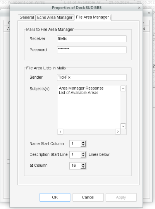155x209 pixels.
Task: Click the subjects list scroll up arrow
Action: click(123, 88)
